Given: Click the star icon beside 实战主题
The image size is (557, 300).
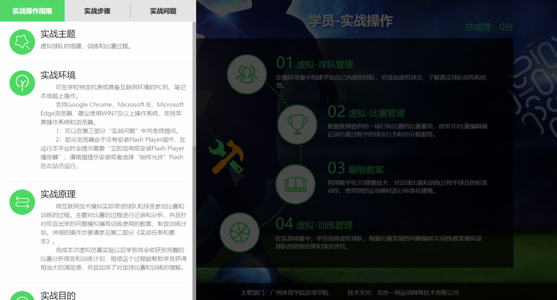Looking at the screenshot, I should [22, 42].
